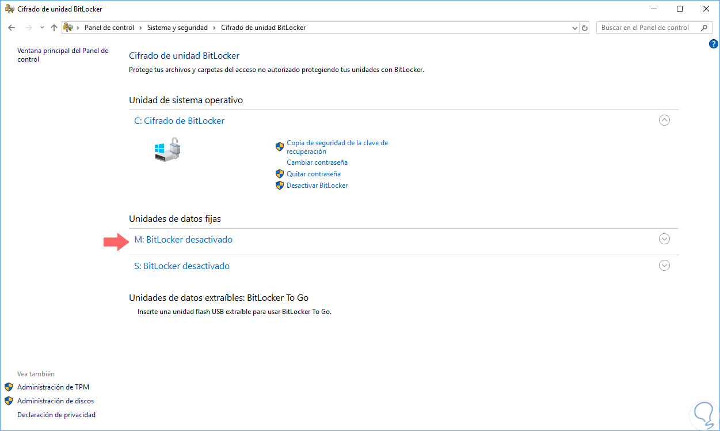Click the Forward navigation arrow
The width and height of the screenshot is (720, 431).
pyautogui.click(x=28, y=28)
